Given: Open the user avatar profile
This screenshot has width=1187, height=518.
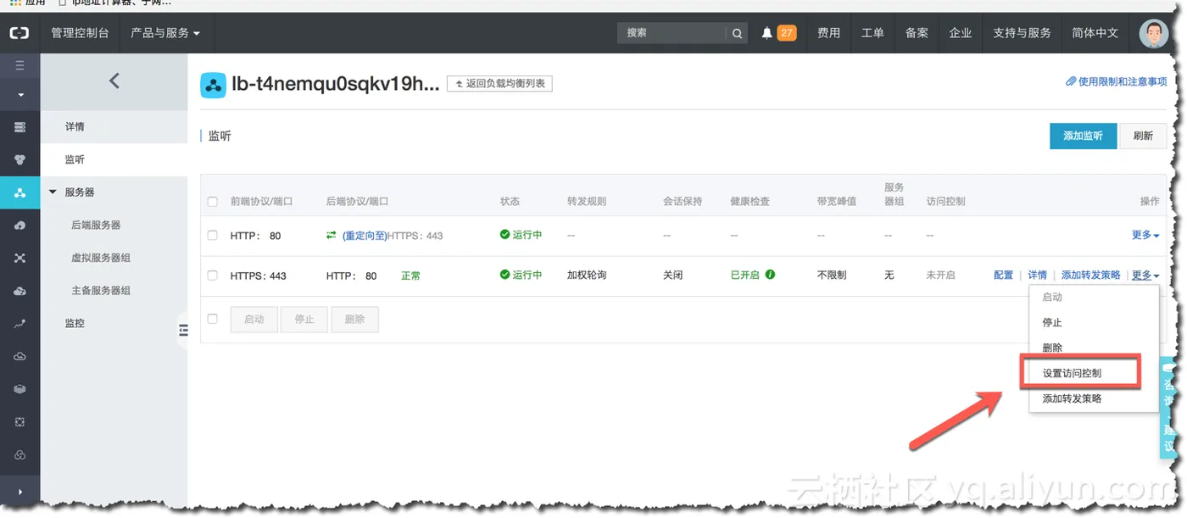Looking at the screenshot, I should click(x=1154, y=33).
